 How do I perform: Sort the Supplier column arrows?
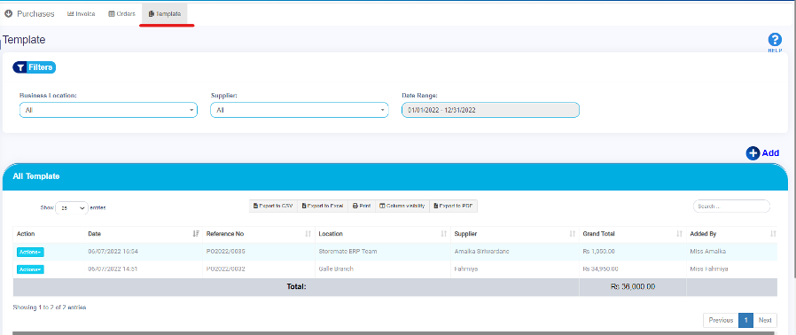click(572, 234)
